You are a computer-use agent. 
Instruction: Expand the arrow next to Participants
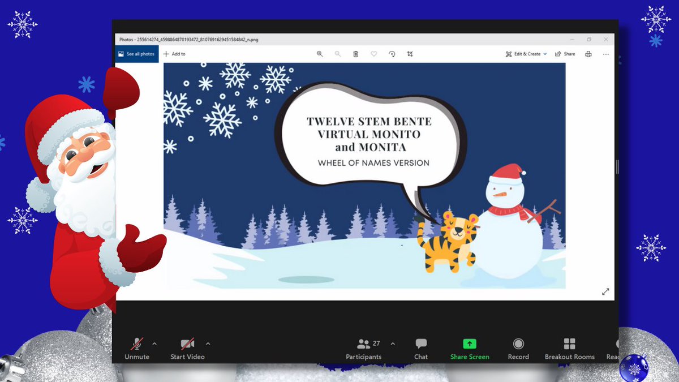393,344
